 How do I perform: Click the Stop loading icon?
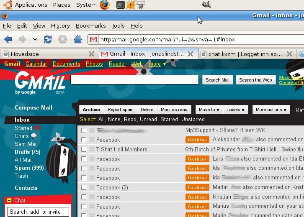(63, 39)
